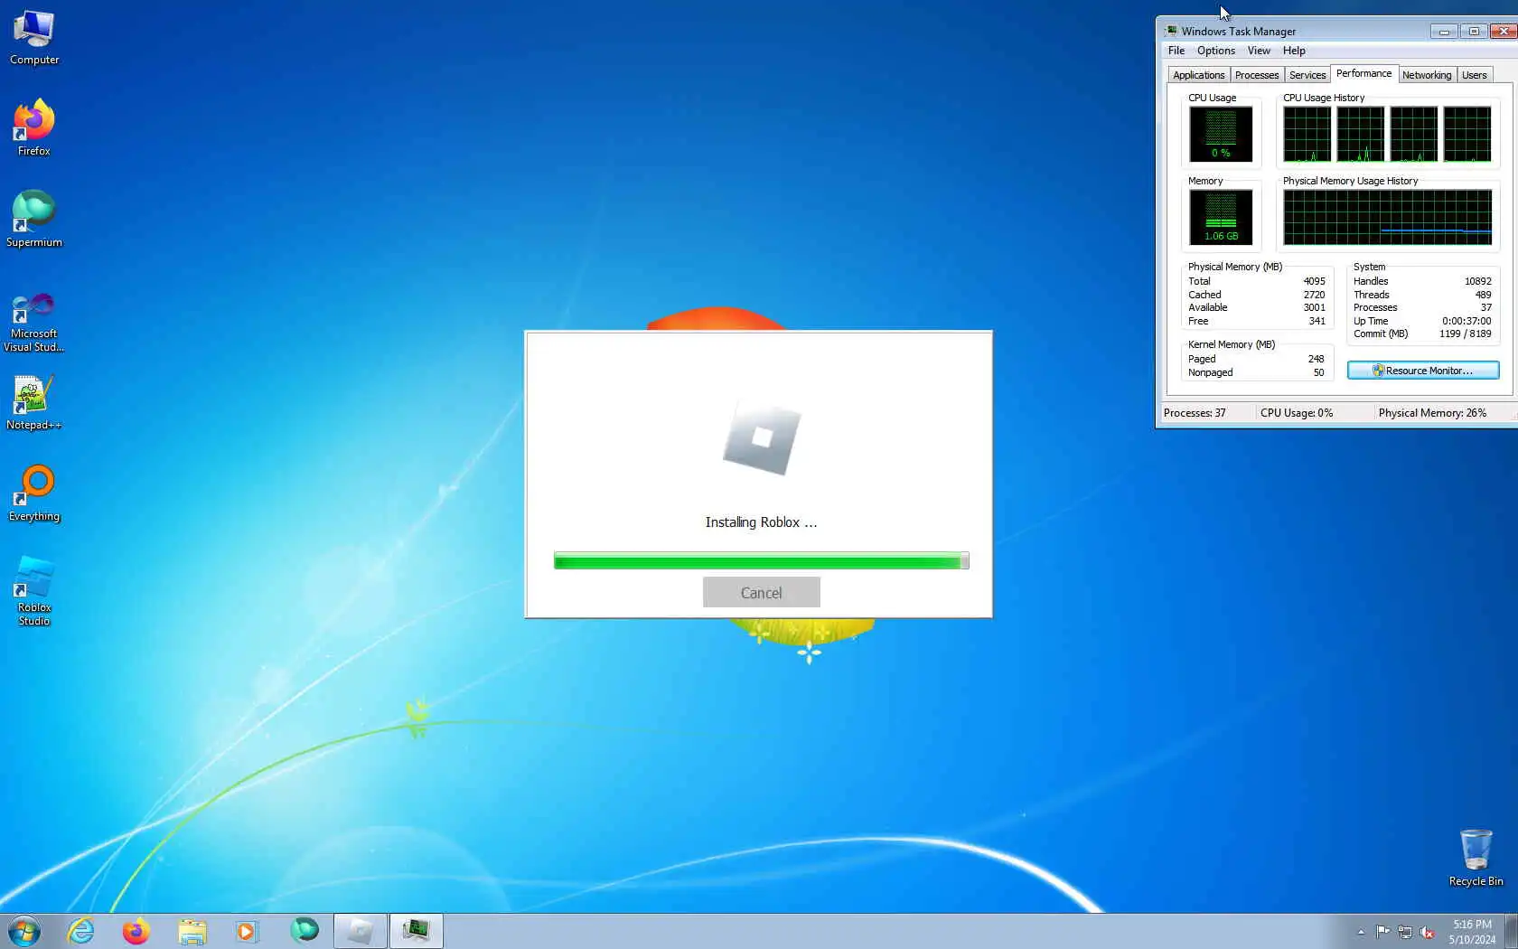Select the Everything search desktop shortcut
The width and height of the screenshot is (1518, 949).
point(34,493)
